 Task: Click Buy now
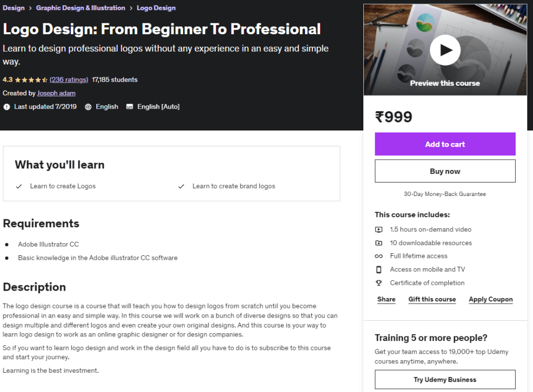(445, 171)
